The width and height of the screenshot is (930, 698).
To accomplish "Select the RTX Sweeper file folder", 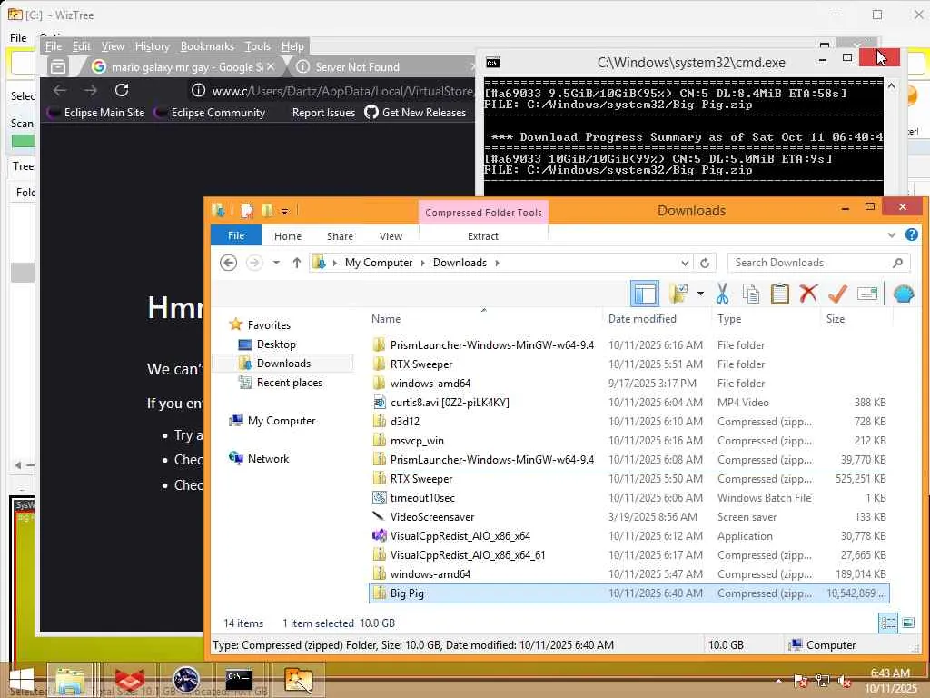I will pyautogui.click(x=628, y=364).
